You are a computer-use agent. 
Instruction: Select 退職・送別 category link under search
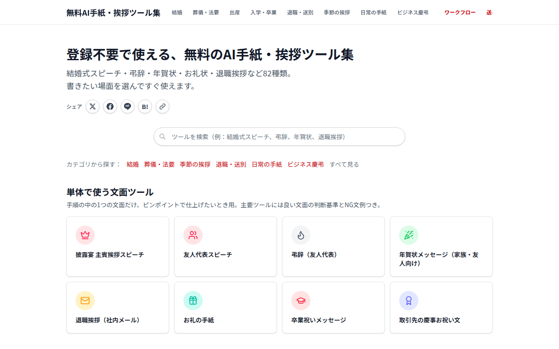231,164
